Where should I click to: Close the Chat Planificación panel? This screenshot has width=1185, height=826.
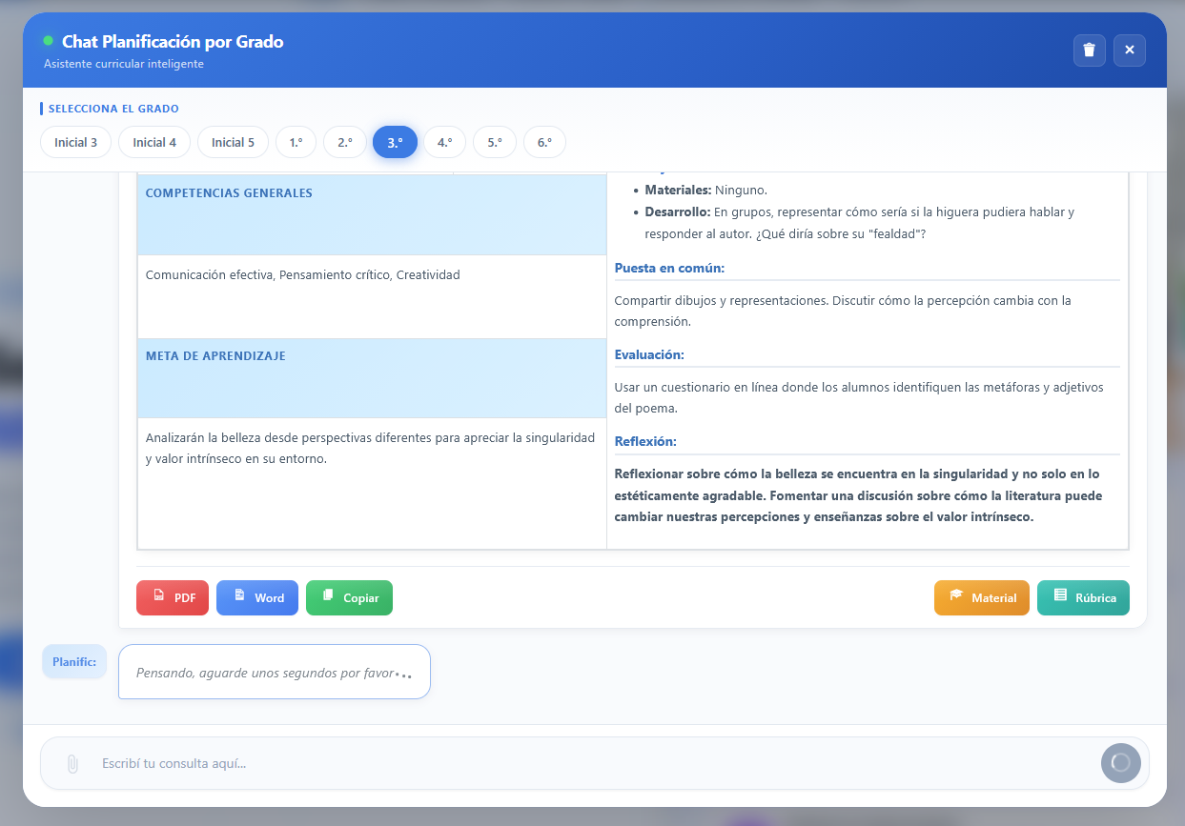tap(1129, 50)
